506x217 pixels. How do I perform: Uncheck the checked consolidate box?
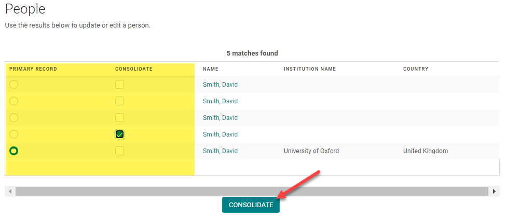[x=120, y=134]
